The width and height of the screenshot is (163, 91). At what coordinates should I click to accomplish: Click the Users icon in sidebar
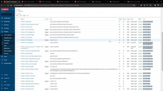pos(2,60)
